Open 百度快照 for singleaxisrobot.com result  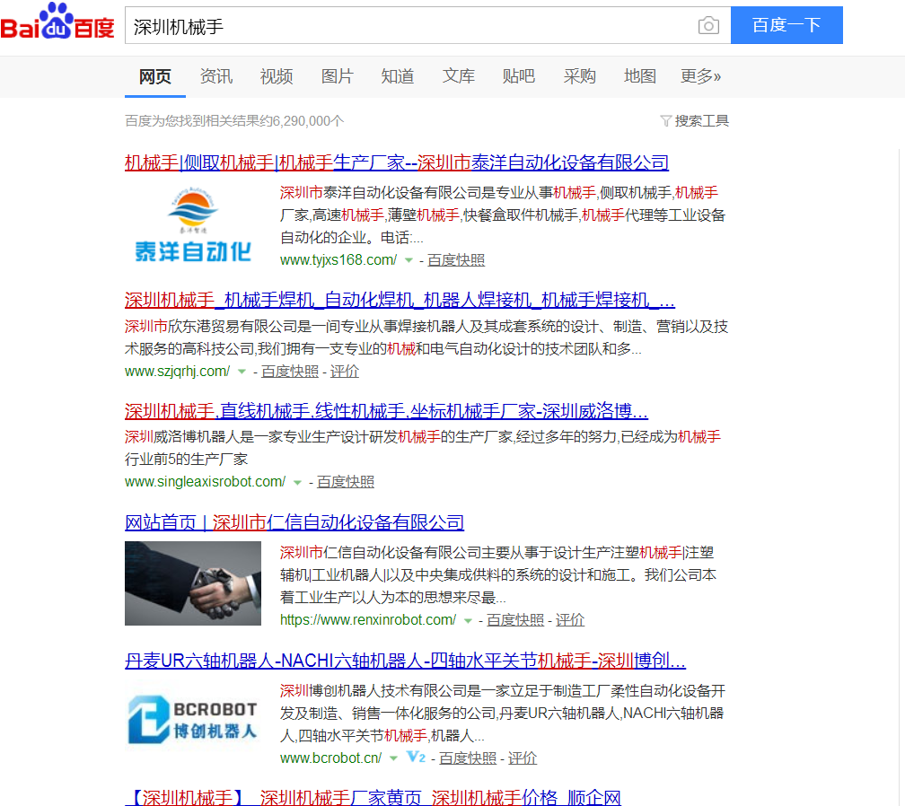point(345,482)
